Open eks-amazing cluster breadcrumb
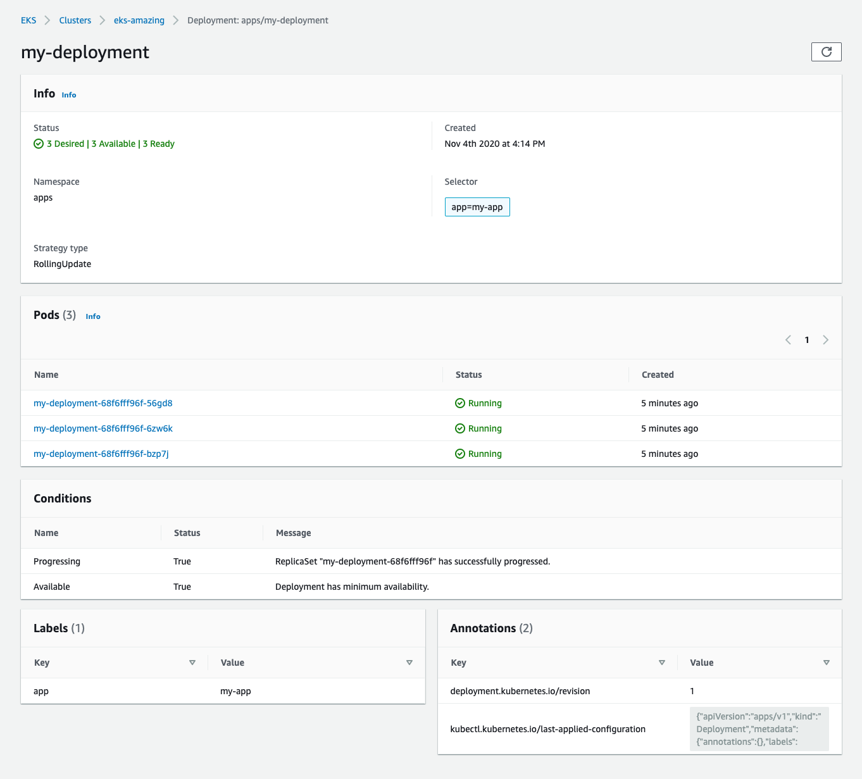 pyautogui.click(x=139, y=20)
